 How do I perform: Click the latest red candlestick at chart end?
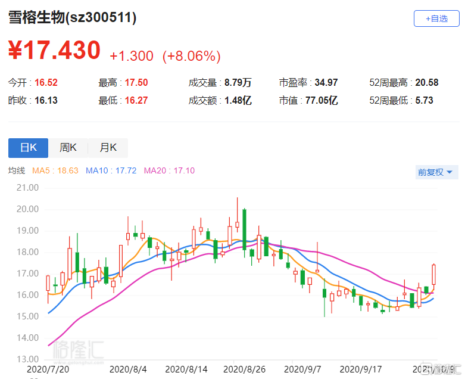click(433, 275)
